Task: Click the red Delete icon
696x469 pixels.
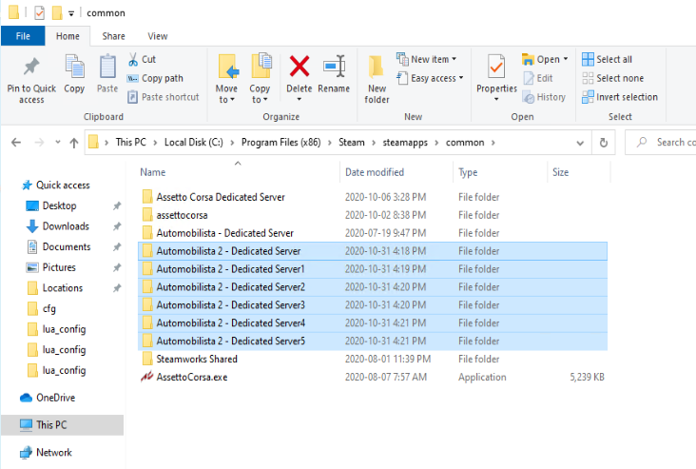Action: [299, 67]
